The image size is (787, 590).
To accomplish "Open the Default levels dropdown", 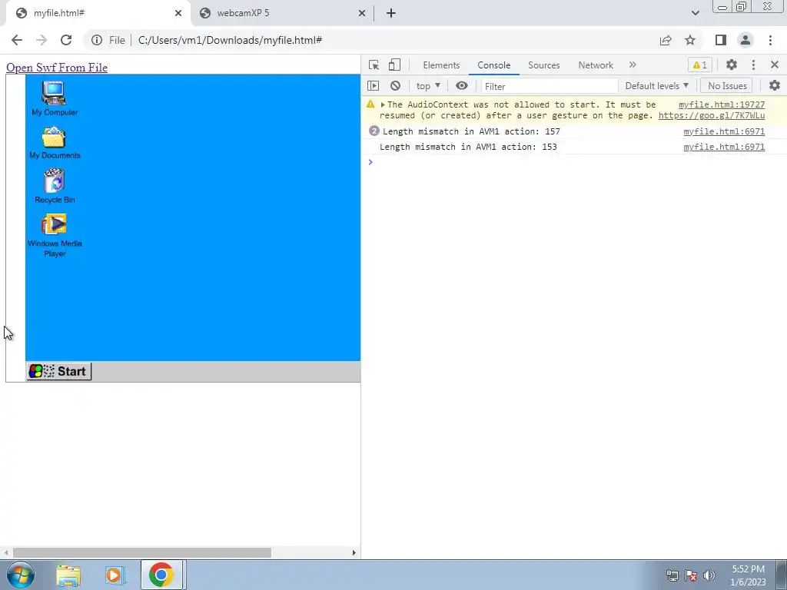I will [x=656, y=86].
